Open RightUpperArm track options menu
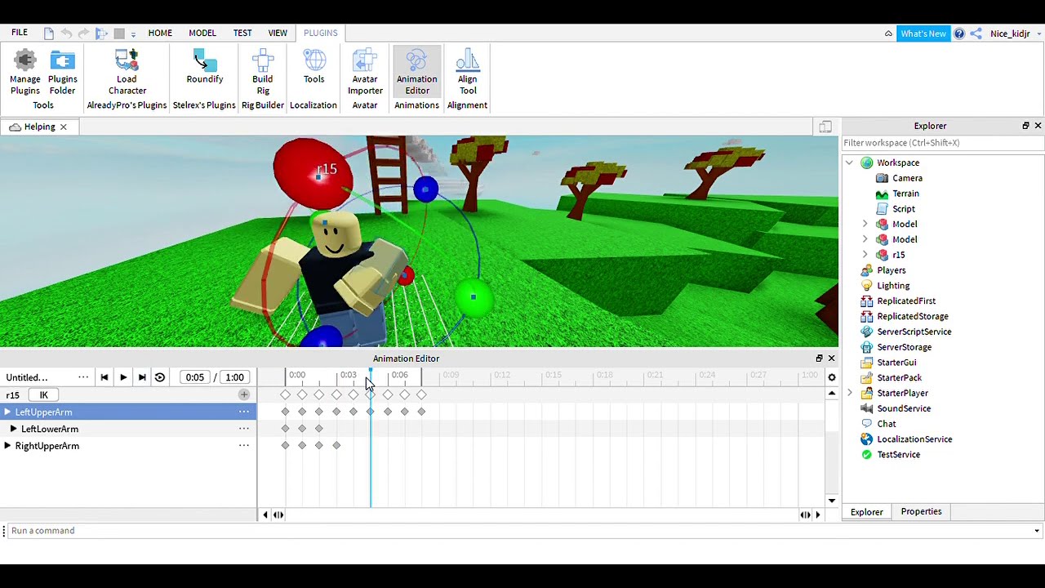The image size is (1045, 588). (243, 446)
